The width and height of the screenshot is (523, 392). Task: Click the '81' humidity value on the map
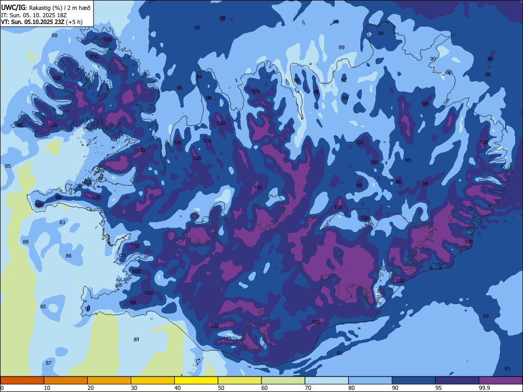click(x=137, y=339)
